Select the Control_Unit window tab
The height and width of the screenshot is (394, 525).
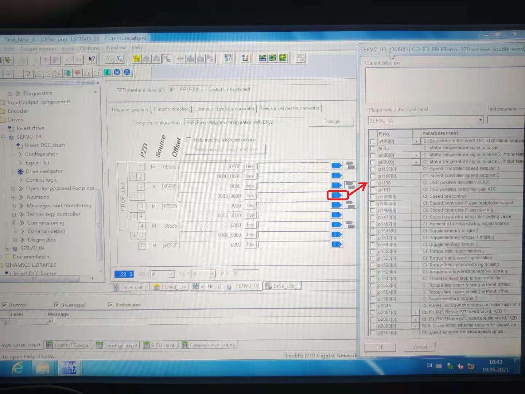click(170, 287)
